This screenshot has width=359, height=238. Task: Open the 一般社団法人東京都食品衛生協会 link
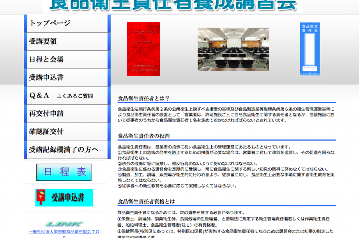point(64,232)
